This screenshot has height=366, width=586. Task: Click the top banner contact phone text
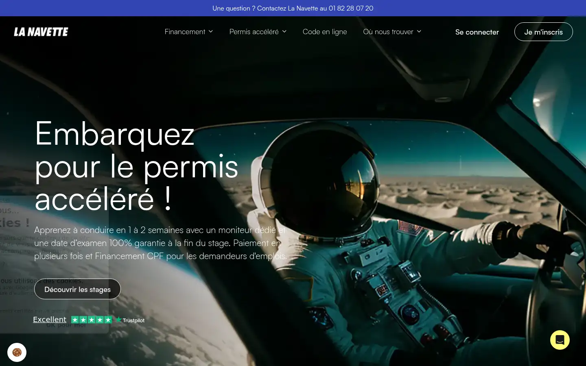pyautogui.click(x=293, y=8)
